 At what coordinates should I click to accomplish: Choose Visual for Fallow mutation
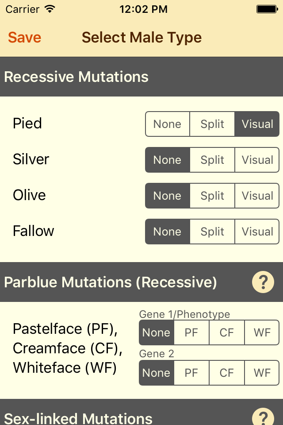pos(257,232)
